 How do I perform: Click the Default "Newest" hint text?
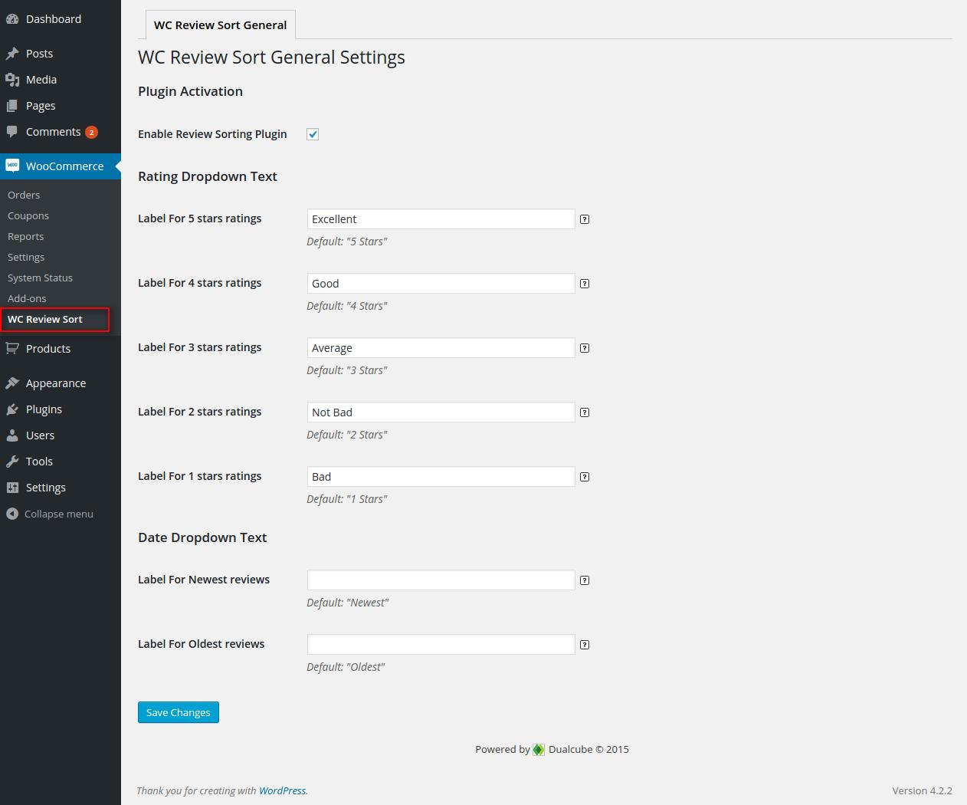pos(347,603)
